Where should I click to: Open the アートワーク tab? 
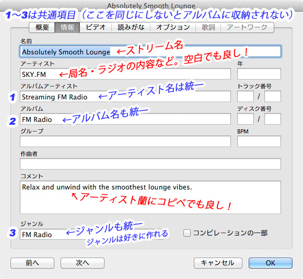click(x=247, y=27)
